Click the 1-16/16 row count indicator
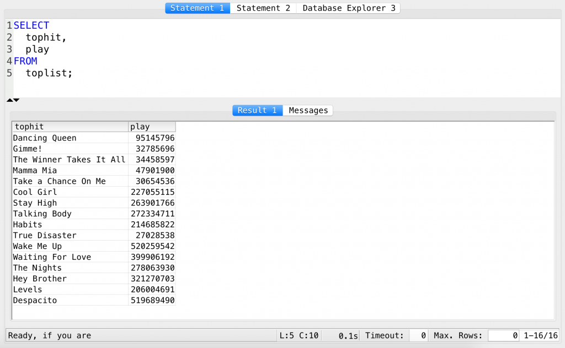The height and width of the screenshot is (348, 565). pyautogui.click(x=543, y=335)
